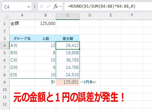Click the Enter checkmark formula button
This screenshot has height=110, width=152.
pos(49,6)
